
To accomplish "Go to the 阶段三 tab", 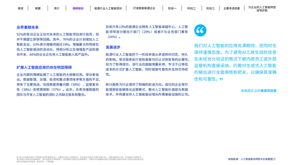I will point(210,8).
